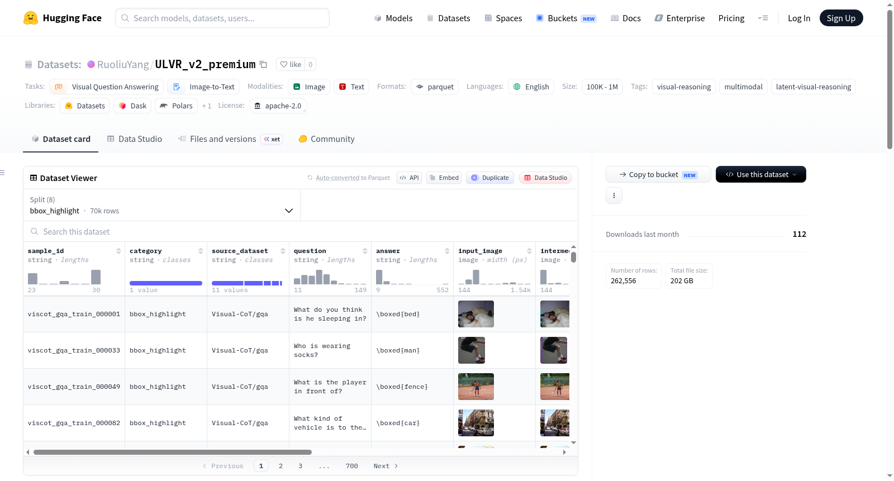This screenshot has width=894, height=481.
Task: Click the Log In link
Action: 799,18
